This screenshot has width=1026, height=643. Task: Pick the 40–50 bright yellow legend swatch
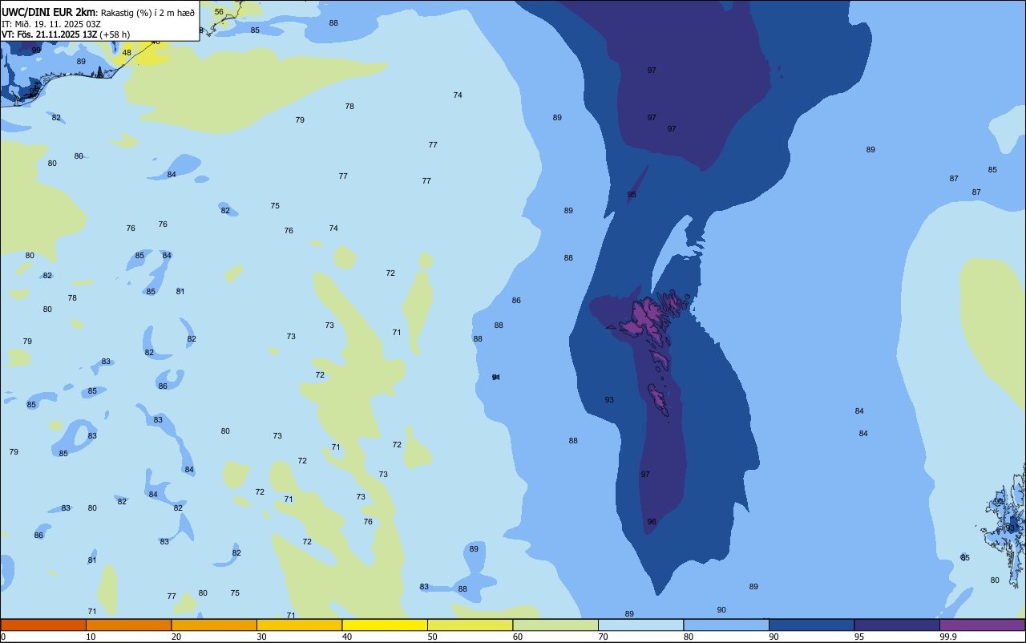pos(385,625)
